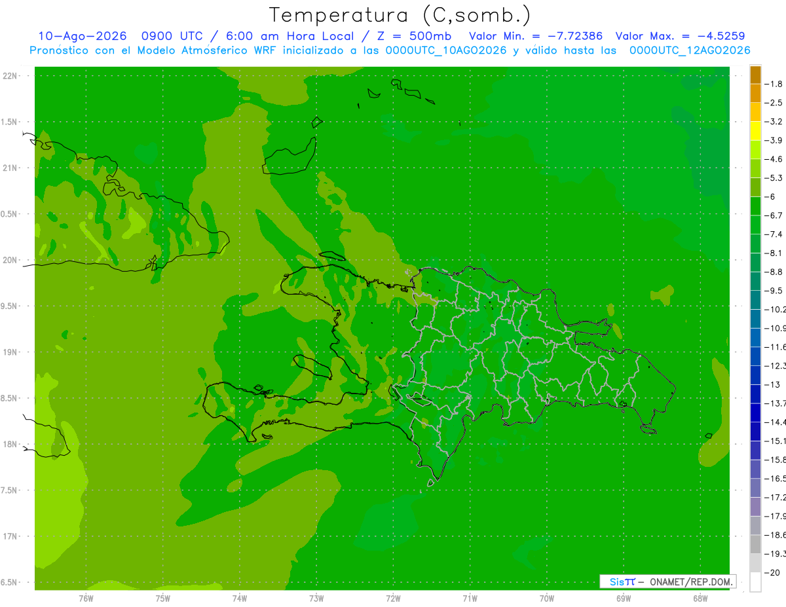786x607 pixels.
Task: Click the '22N' latitude label
Action: tap(10, 76)
